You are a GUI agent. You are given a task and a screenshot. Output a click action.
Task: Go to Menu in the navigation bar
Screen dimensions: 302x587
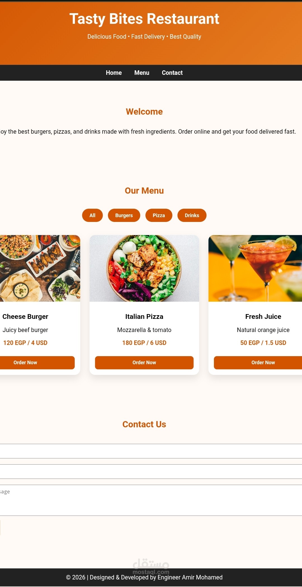142,73
